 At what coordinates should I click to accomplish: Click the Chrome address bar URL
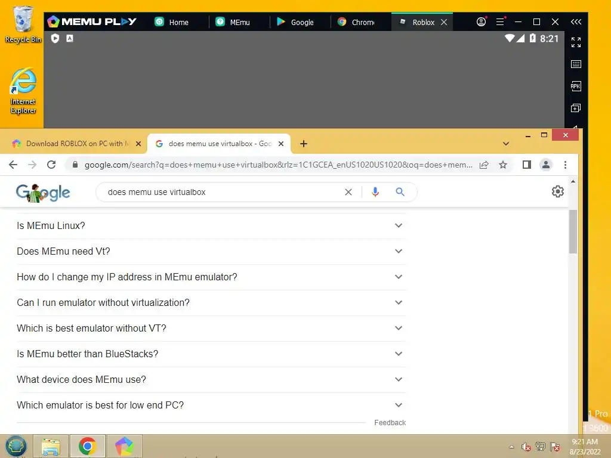click(x=278, y=165)
